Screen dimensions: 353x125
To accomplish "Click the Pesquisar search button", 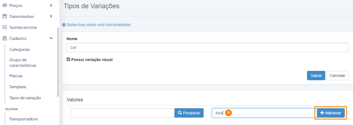I will tap(189, 113).
